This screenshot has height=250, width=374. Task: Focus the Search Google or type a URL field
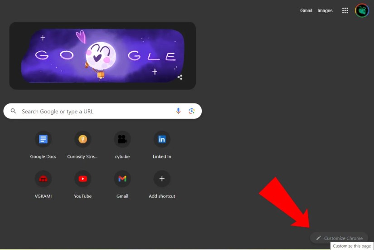(x=102, y=111)
